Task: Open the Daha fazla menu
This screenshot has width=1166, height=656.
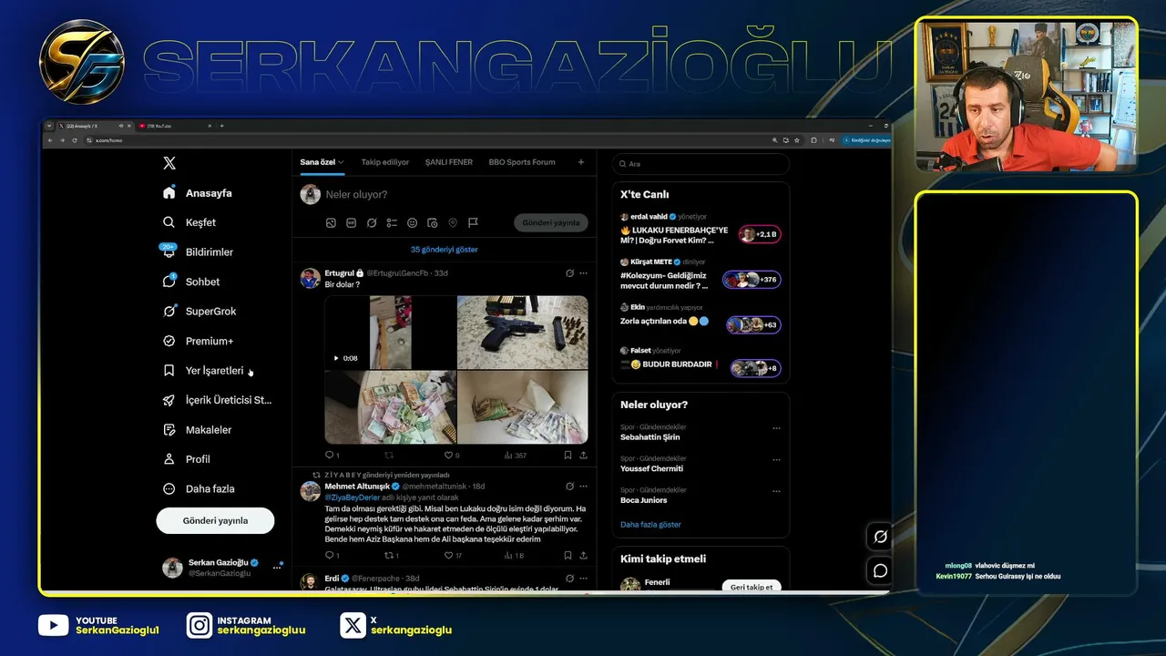Action: click(199, 489)
